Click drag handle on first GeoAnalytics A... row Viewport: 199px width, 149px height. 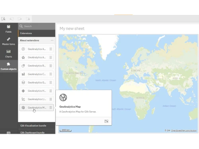[51, 49]
